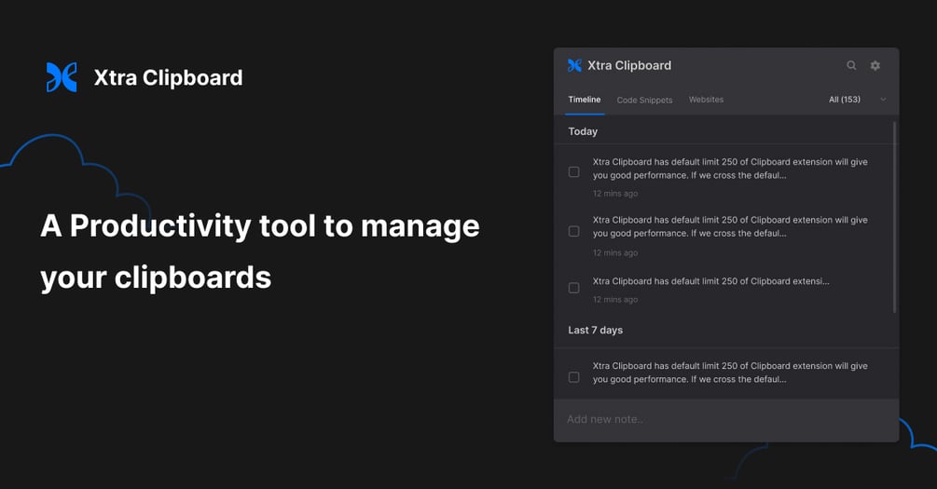Viewport: 937px width, 489px height.
Task: Select the 'Last 7 days' section heading
Action: tap(595, 330)
